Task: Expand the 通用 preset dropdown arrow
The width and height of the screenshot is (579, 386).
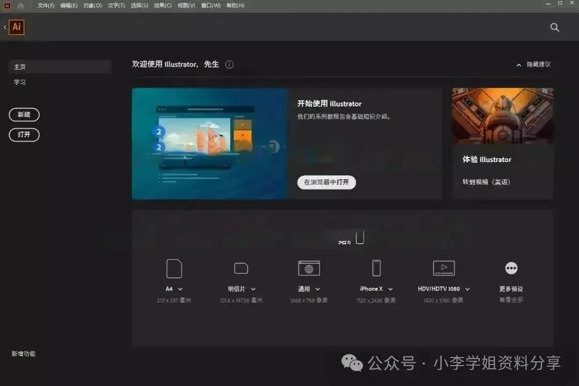Action: point(317,289)
